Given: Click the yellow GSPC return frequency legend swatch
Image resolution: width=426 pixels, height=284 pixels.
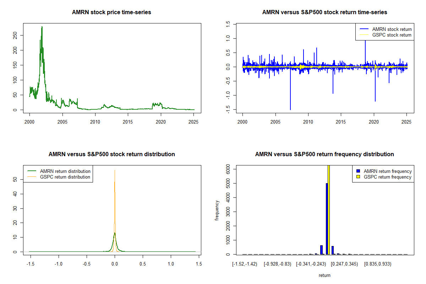Looking at the screenshot, I should [x=357, y=177].
